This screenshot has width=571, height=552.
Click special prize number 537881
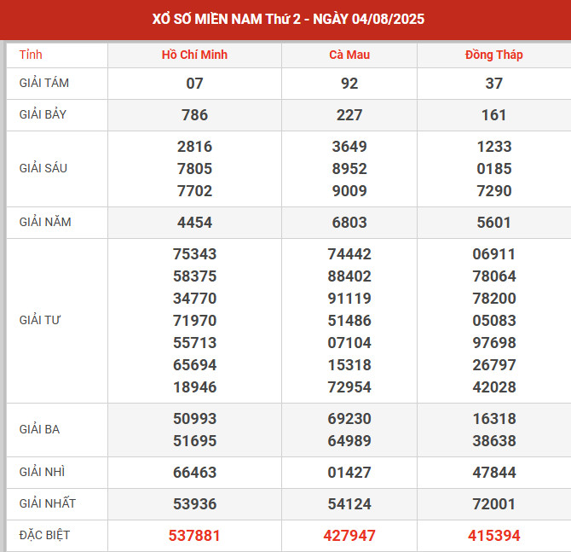point(194,536)
